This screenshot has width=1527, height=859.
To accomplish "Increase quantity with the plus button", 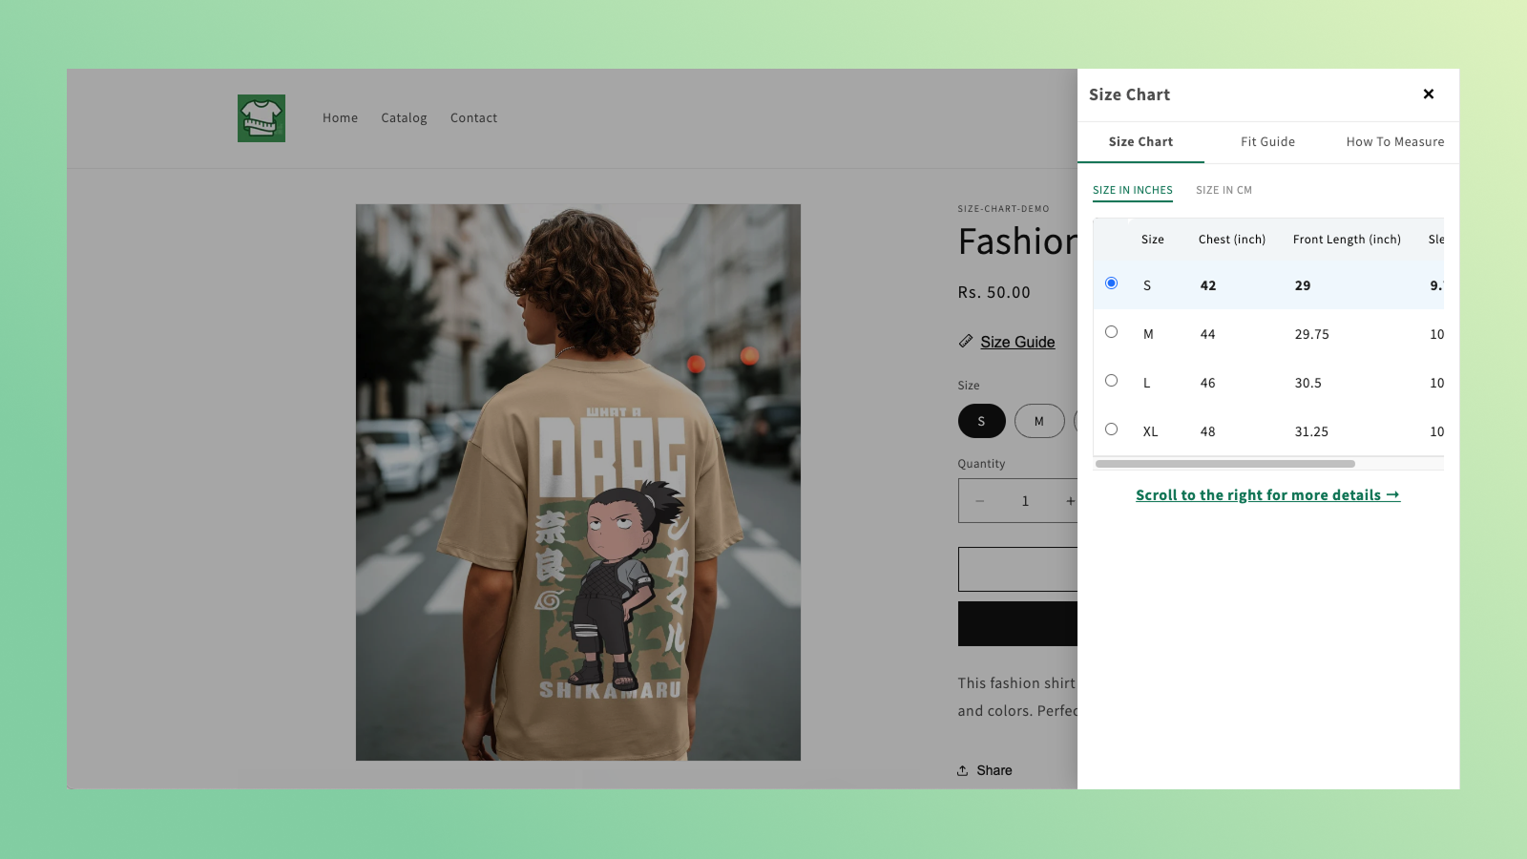I will pos(1070,501).
